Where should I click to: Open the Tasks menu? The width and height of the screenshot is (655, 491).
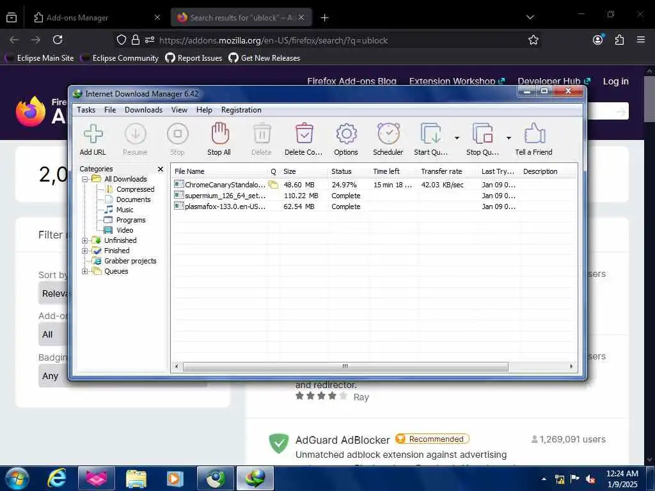(x=86, y=110)
